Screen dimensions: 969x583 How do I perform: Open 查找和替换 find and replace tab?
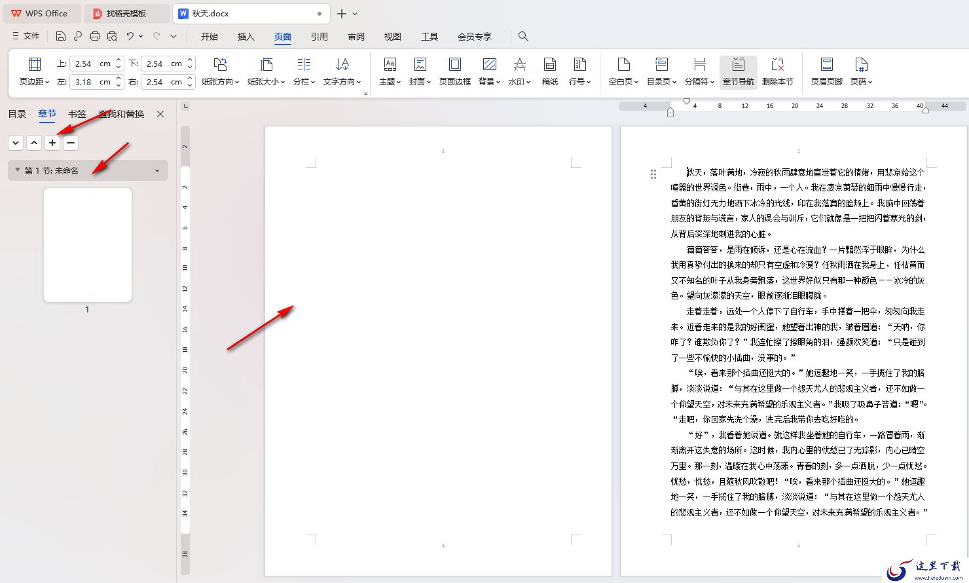[121, 114]
